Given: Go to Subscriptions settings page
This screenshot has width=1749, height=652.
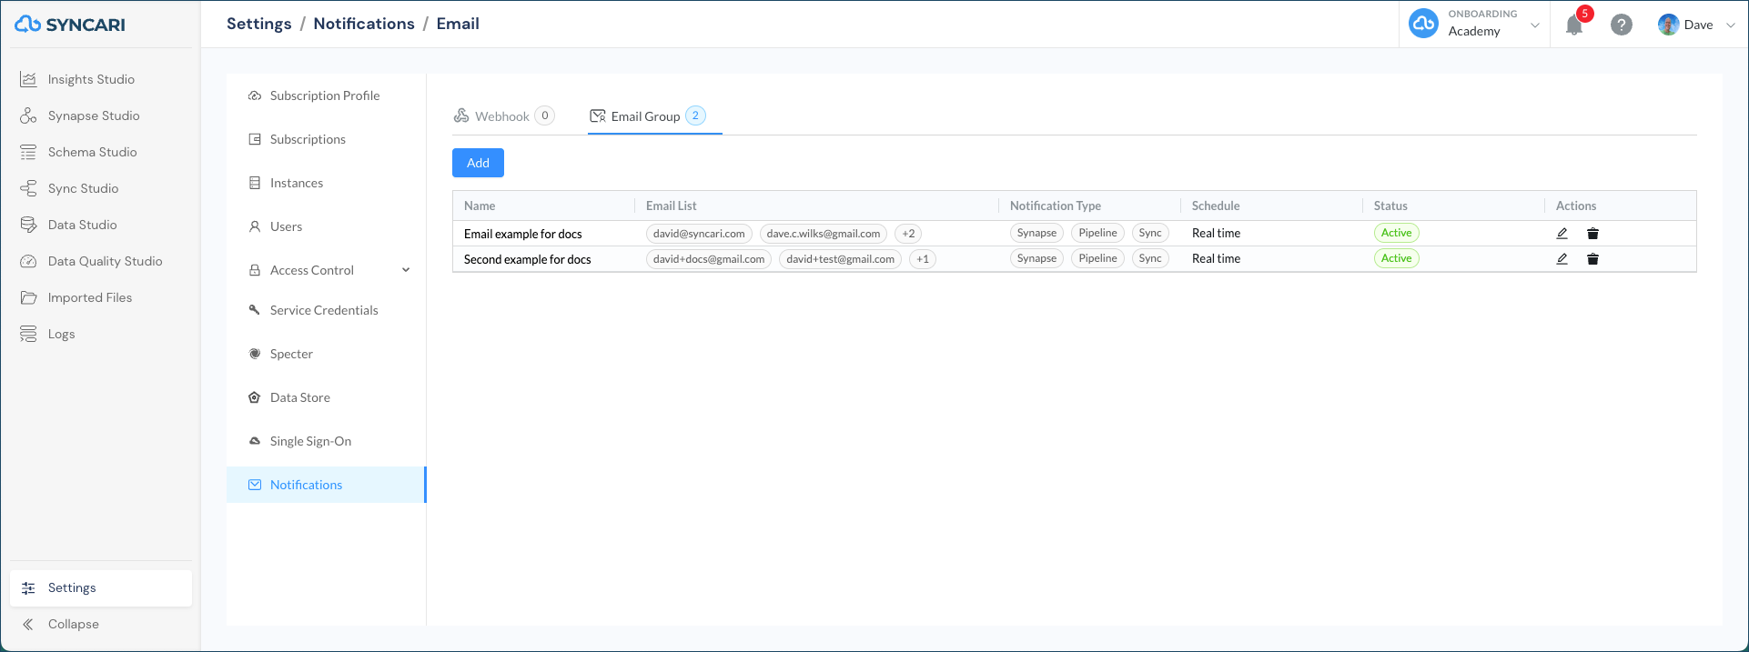Looking at the screenshot, I should point(308,139).
